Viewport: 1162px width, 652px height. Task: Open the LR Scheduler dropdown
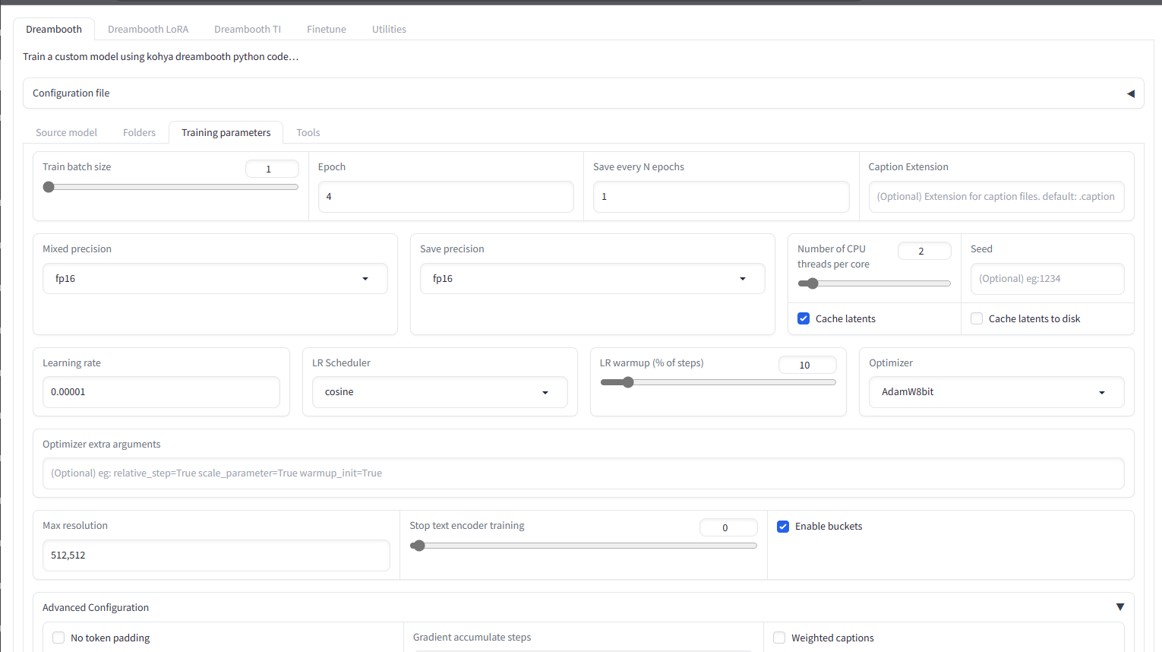(440, 392)
